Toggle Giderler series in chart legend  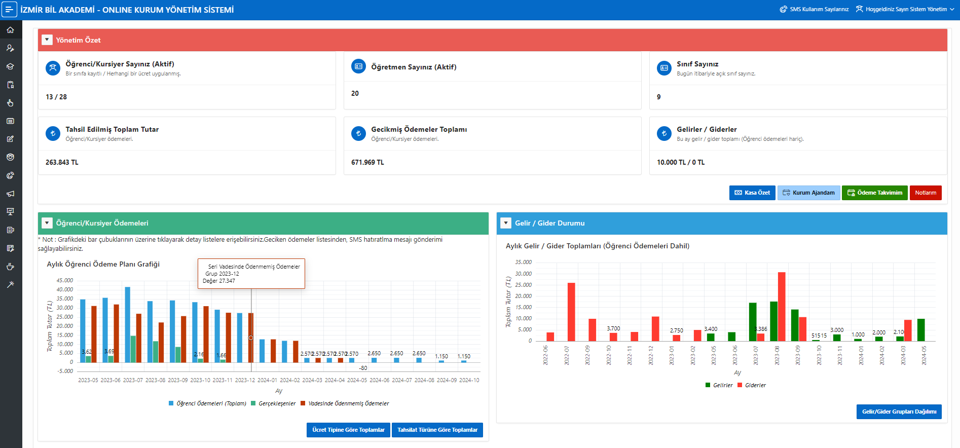(752, 385)
